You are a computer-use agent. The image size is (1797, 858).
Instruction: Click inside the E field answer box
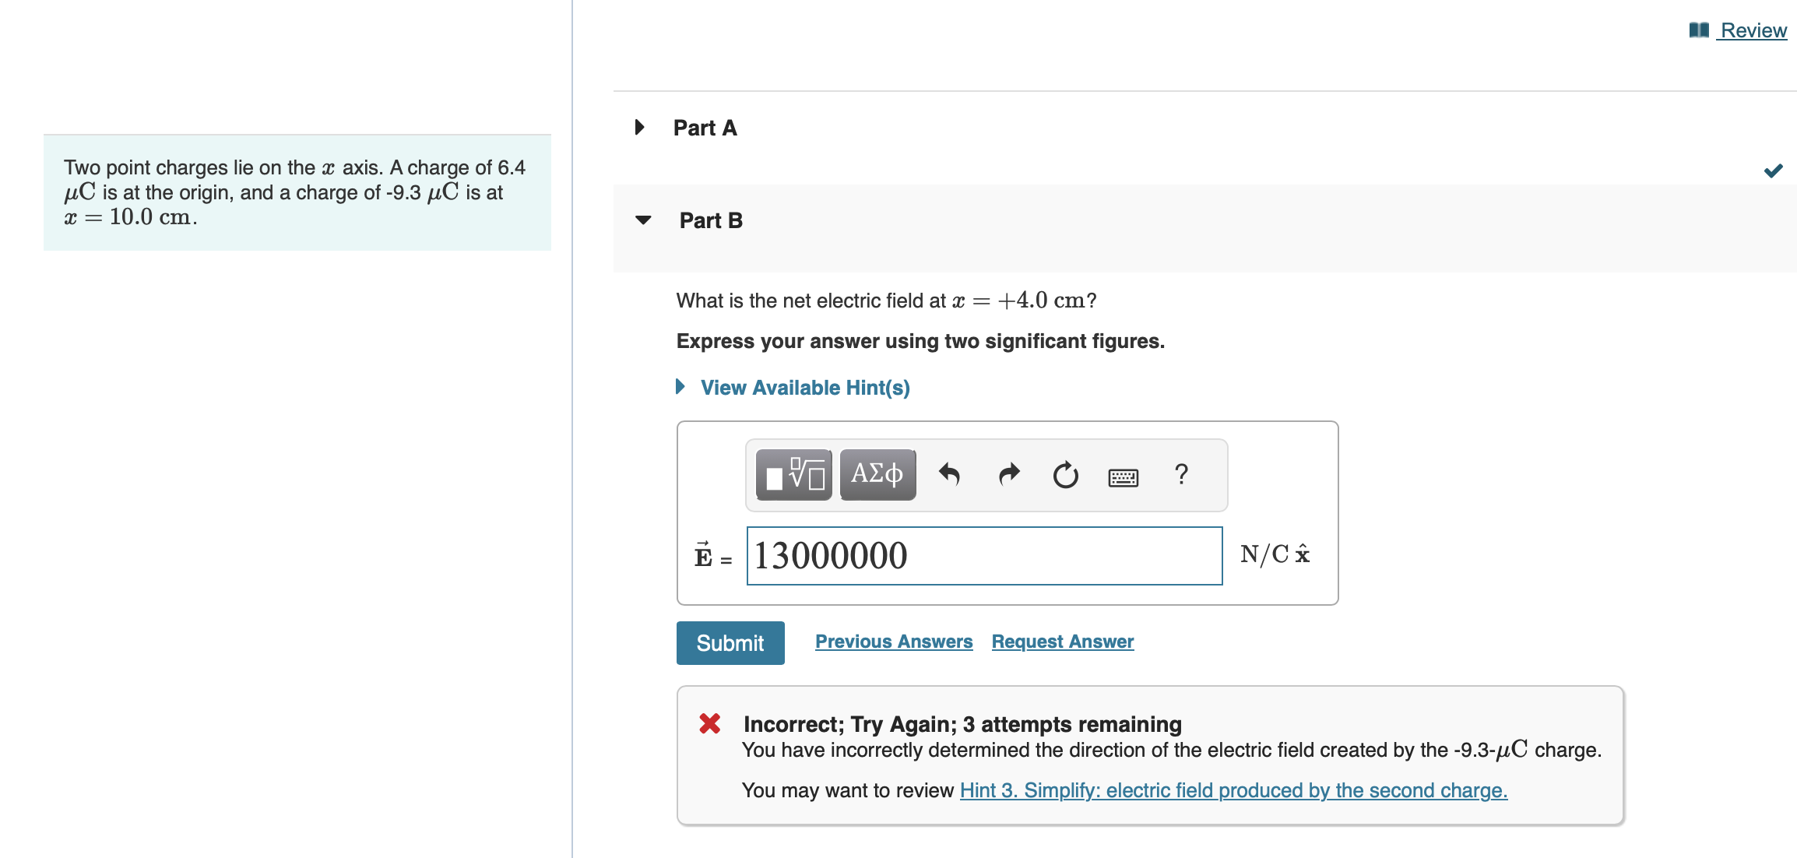(983, 556)
